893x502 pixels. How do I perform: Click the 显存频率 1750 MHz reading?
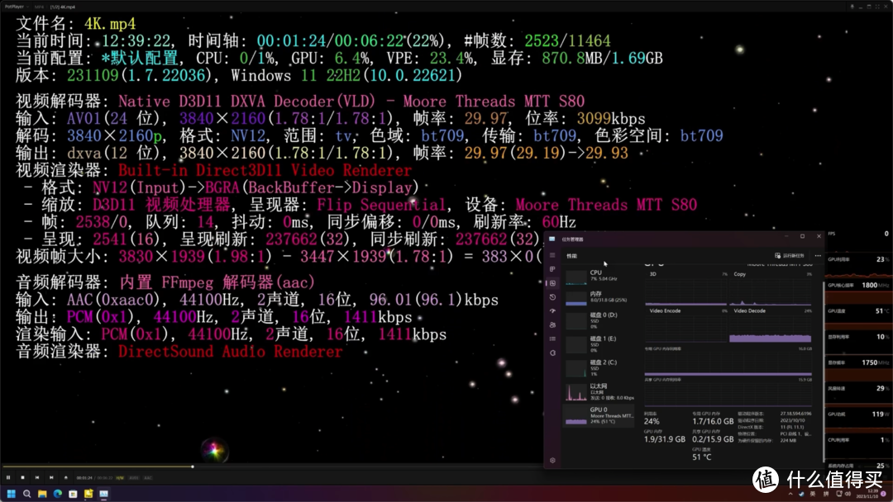(858, 362)
